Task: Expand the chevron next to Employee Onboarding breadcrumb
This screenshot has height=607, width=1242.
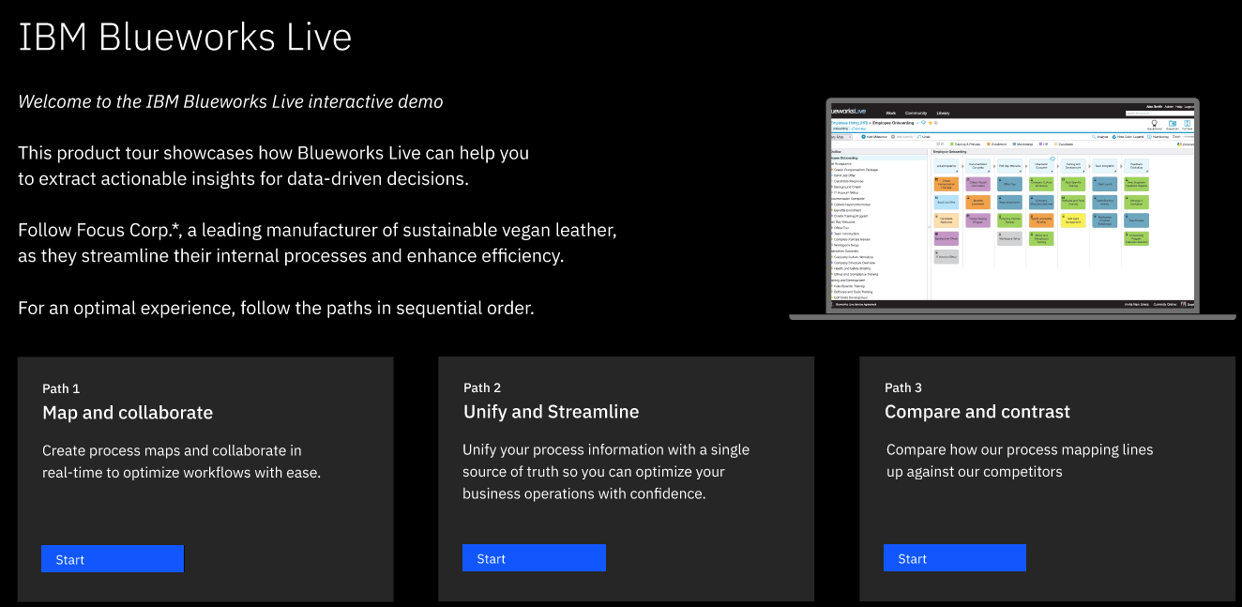Action: [917, 123]
